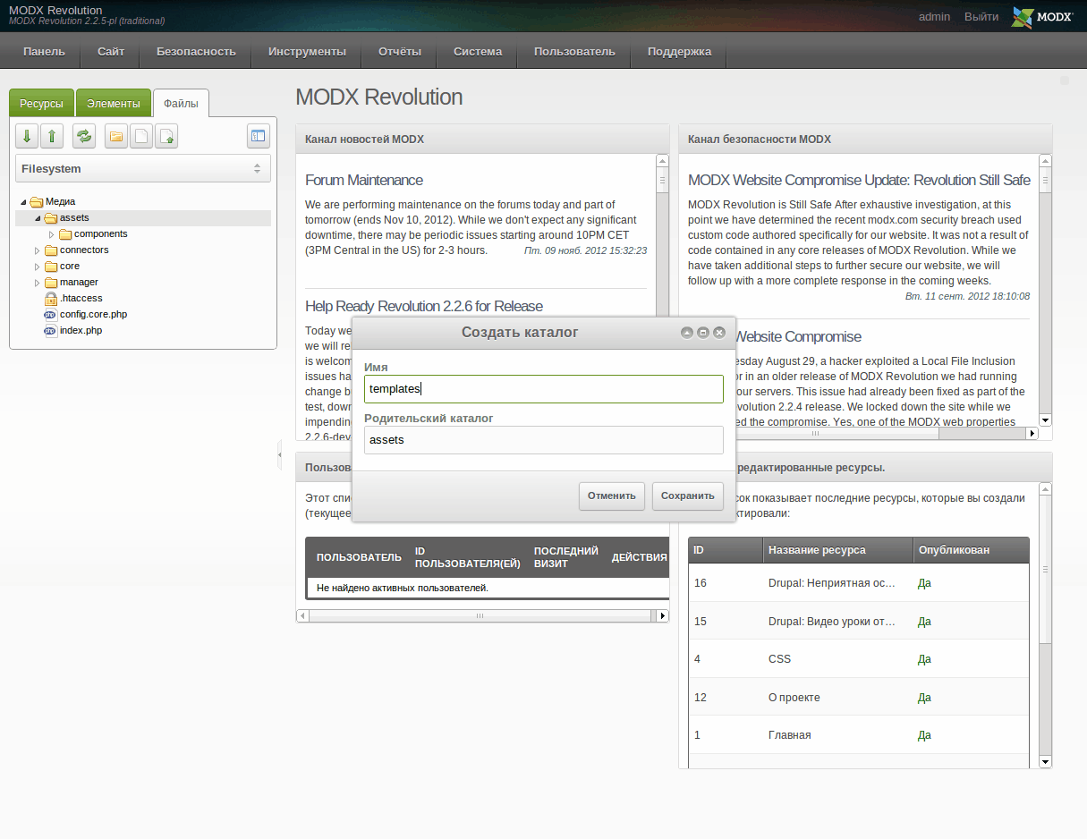The image size is (1087, 839).
Task: Expand the connectors folder node
Action: coord(38,250)
